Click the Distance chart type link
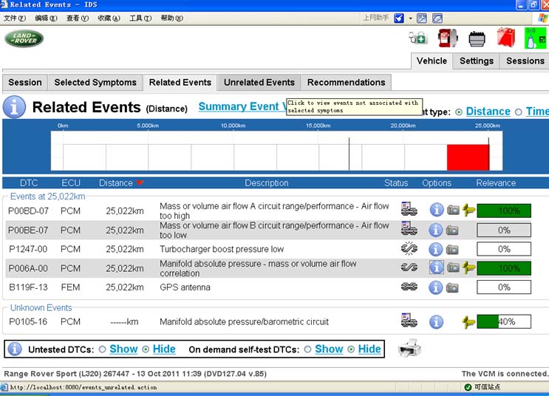The height and width of the screenshot is (396, 549). pyautogui.click(x=488, y=112)
